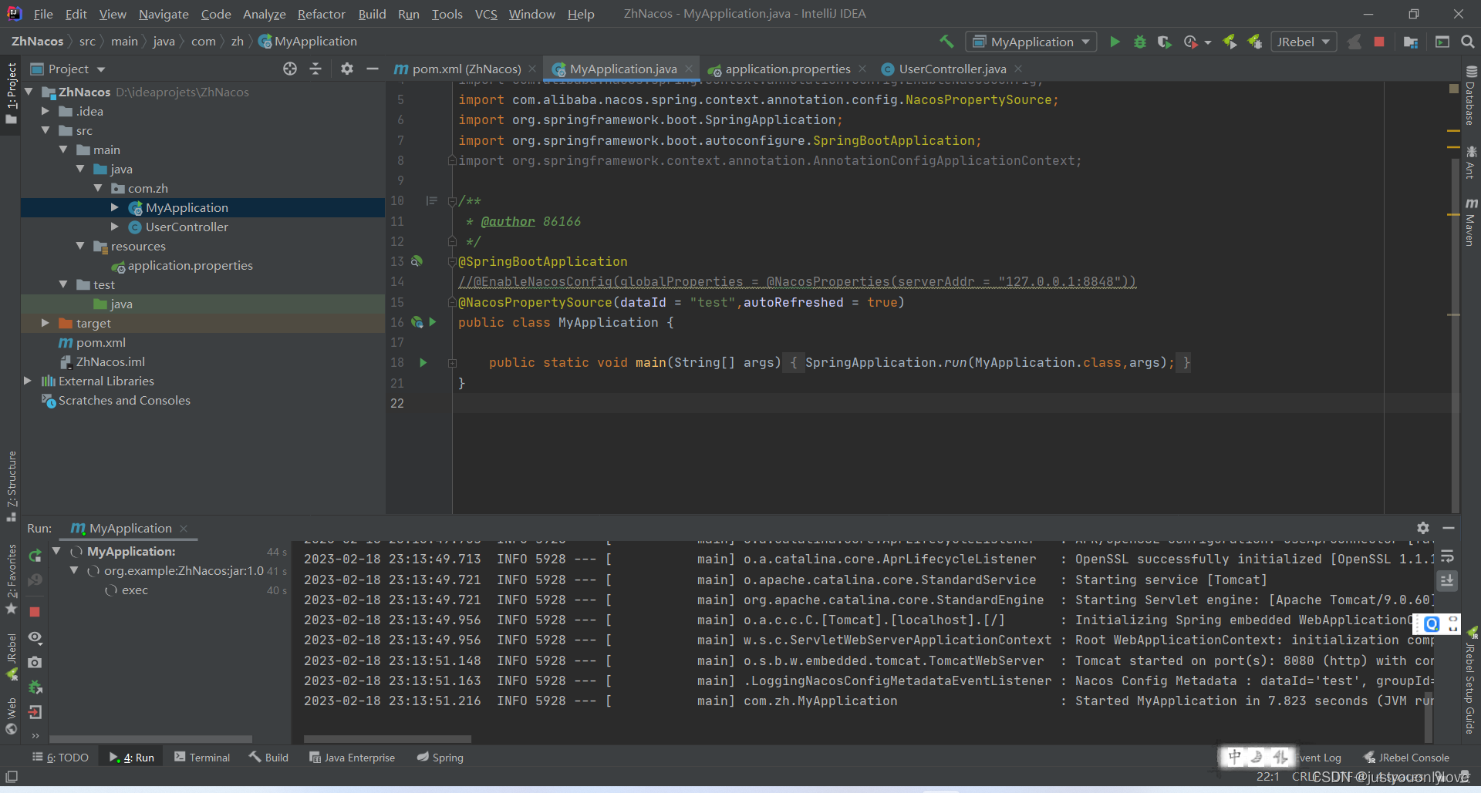Viewport: 1481px width, 793px height.
Task: Debug with JRebel rocket bug icon
Action: [1255, 42]
